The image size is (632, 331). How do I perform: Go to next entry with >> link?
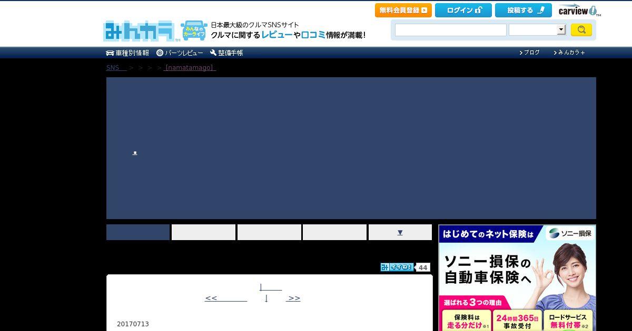click(293, 298)
